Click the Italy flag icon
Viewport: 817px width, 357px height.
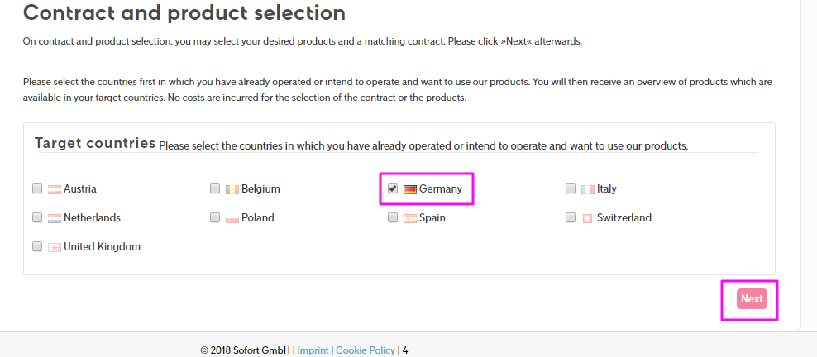pyautogui.click(x=588, y=189)
